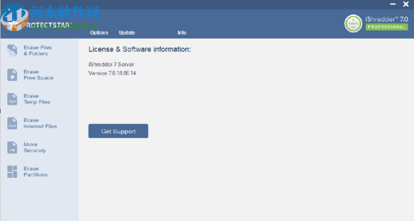This screenshot has width=414, height=221.
Task: Open the Info menu
Action: point(181,33)
